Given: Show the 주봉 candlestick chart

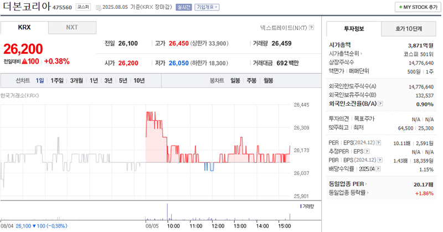Looking at the screenshot, I should (251, 80).
